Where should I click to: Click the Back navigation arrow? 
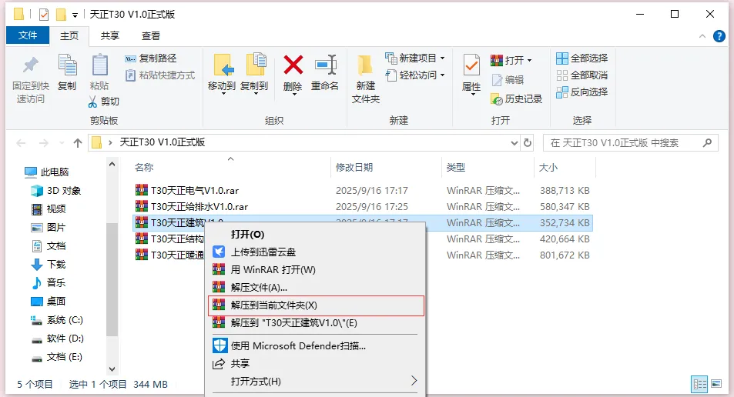point(21,143)
